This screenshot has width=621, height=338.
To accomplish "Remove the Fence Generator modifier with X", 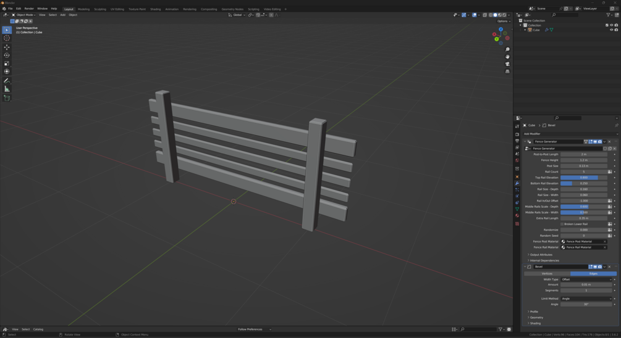I will click(x=609, y=141).
